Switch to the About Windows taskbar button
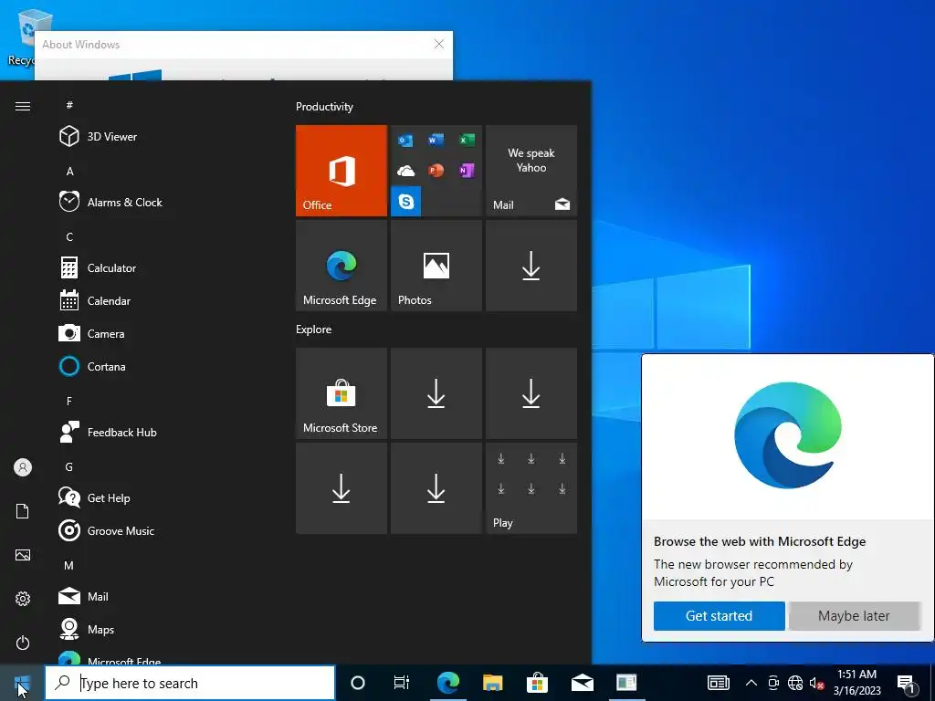 626,683
